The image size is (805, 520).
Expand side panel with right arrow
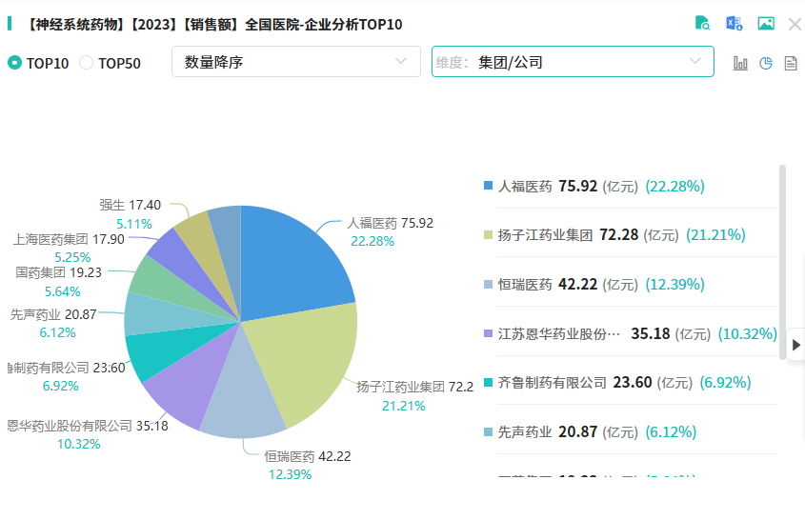[x=796, y=345]
